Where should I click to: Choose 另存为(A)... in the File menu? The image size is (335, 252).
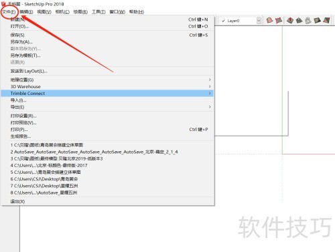(x=108, y=42)
